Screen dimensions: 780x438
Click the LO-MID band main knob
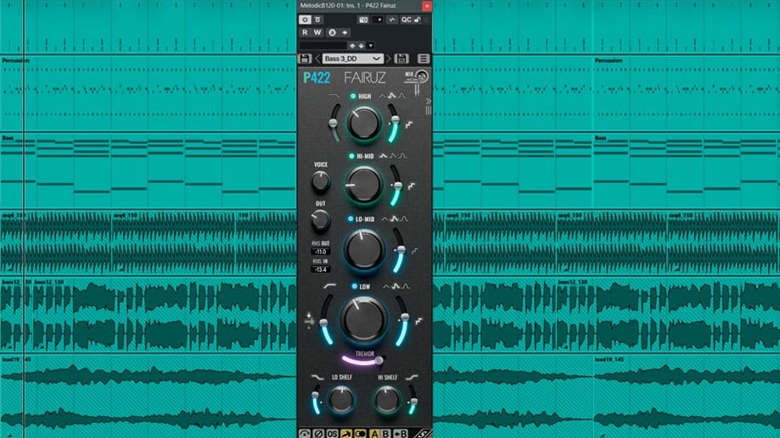(364, 249)
